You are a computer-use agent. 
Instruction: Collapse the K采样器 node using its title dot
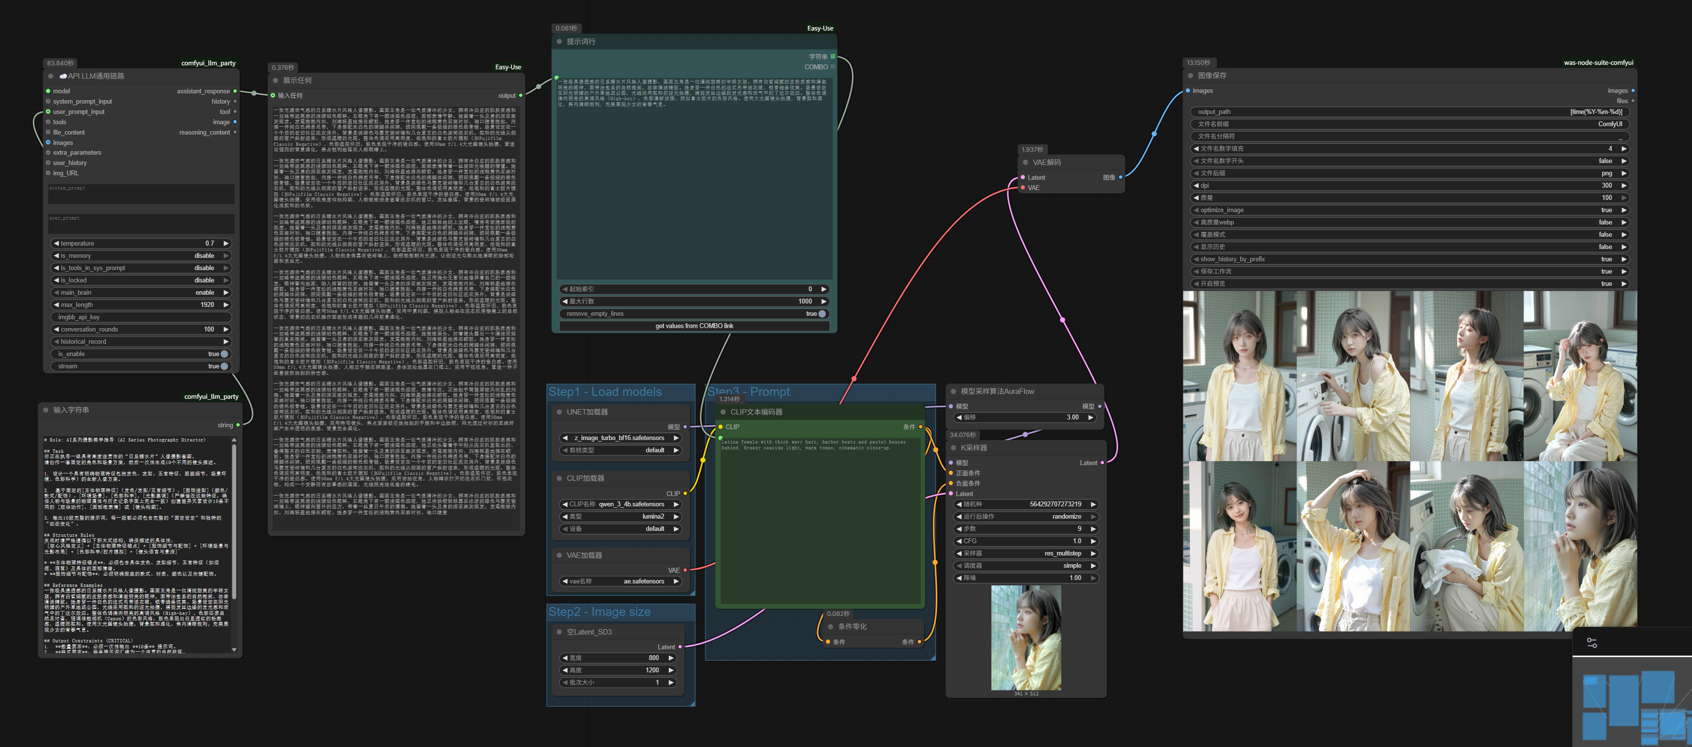point(954,448)
